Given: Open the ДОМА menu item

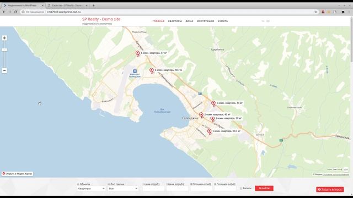Looking at the screenshot, I should 189,21.
